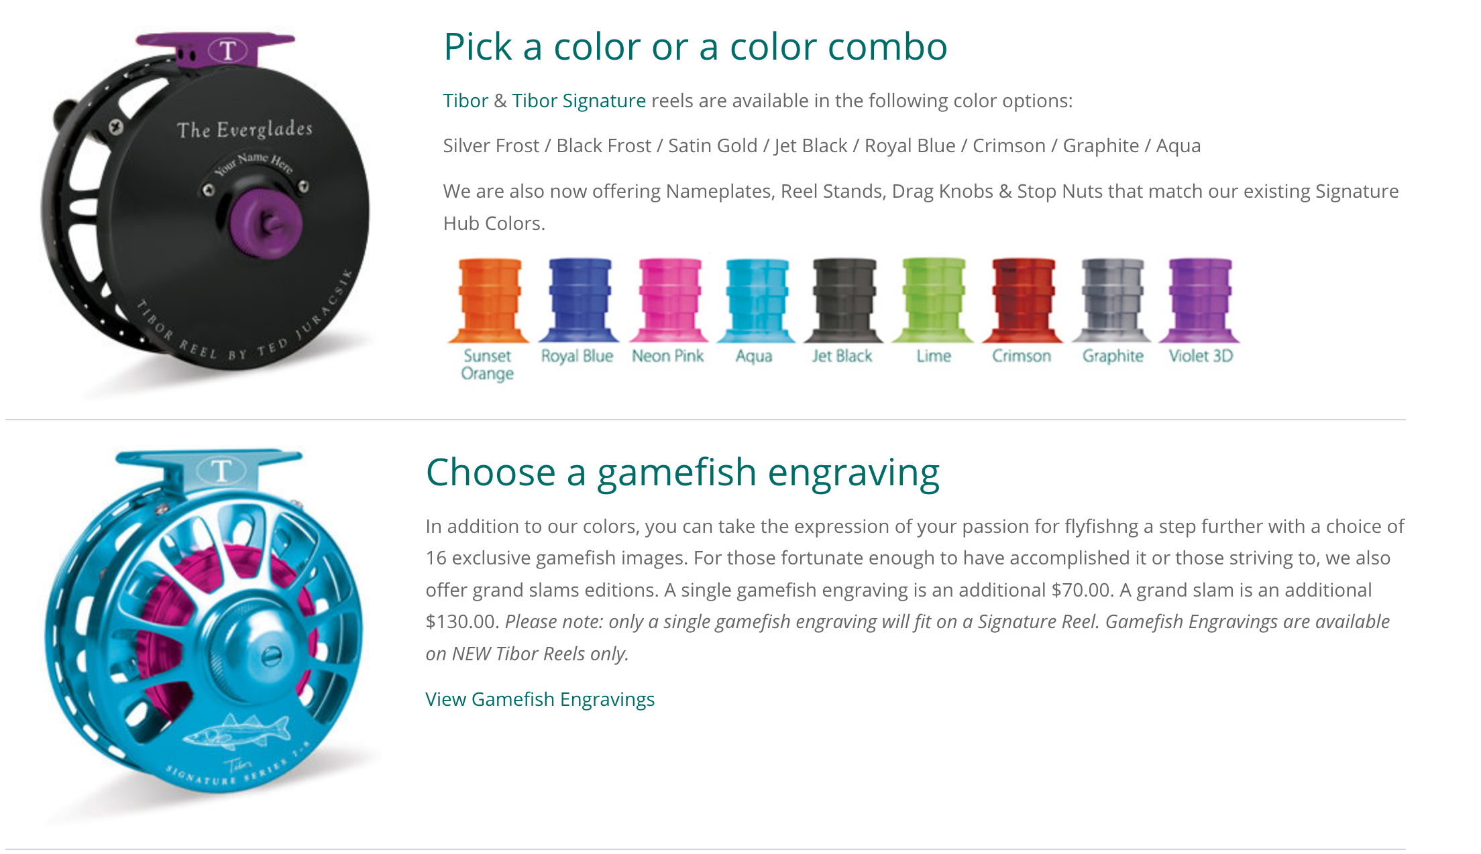Click the T logo on the purple reel foot
1481x854 pixels.
tap(228, 50)
